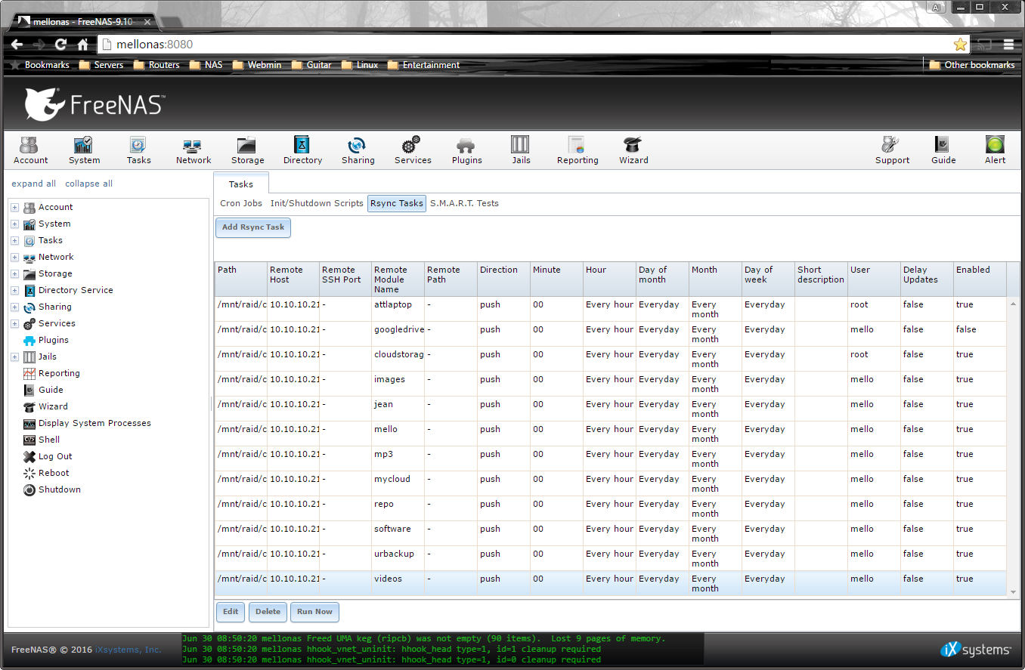
Task: Click expand all link
Action: click(33, 184)
